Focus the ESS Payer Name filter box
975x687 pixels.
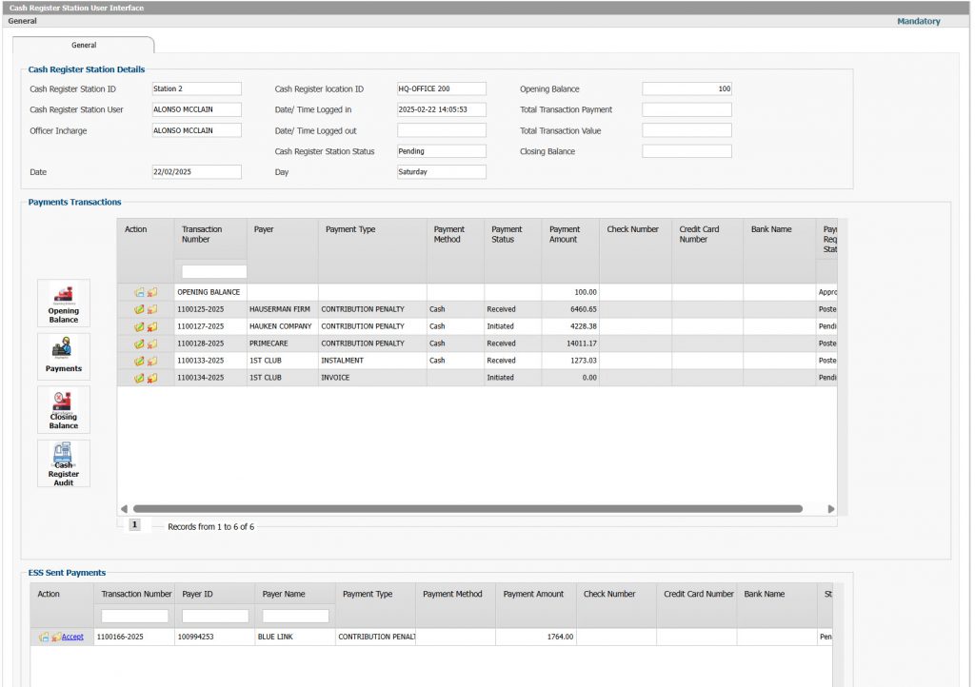[295, 616]
